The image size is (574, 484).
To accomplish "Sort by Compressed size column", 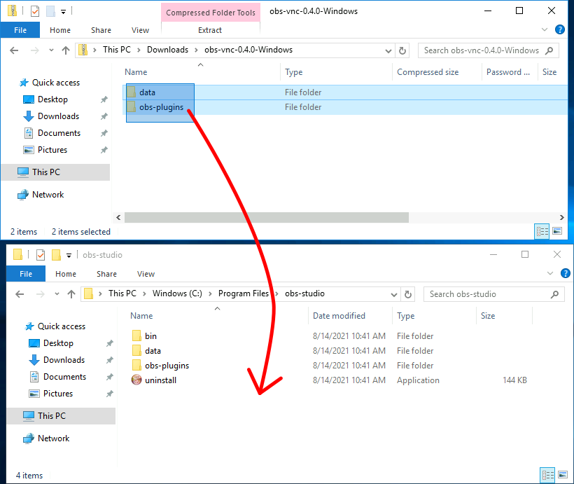I will [428, 72].
